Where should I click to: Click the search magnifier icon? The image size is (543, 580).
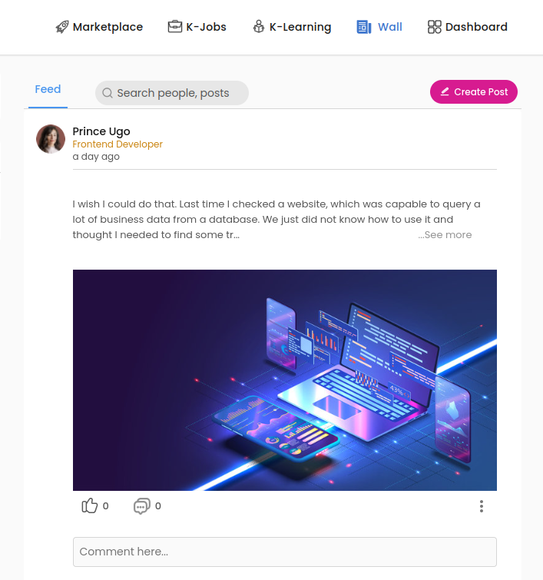(108, 93)
